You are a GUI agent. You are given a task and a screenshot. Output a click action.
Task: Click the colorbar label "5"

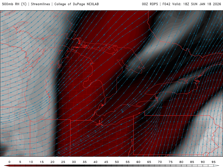pyautogui.click(x=20, y=162)
